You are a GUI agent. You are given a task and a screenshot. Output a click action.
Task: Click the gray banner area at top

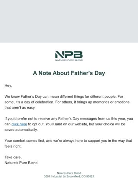click(x=69, y=21)
